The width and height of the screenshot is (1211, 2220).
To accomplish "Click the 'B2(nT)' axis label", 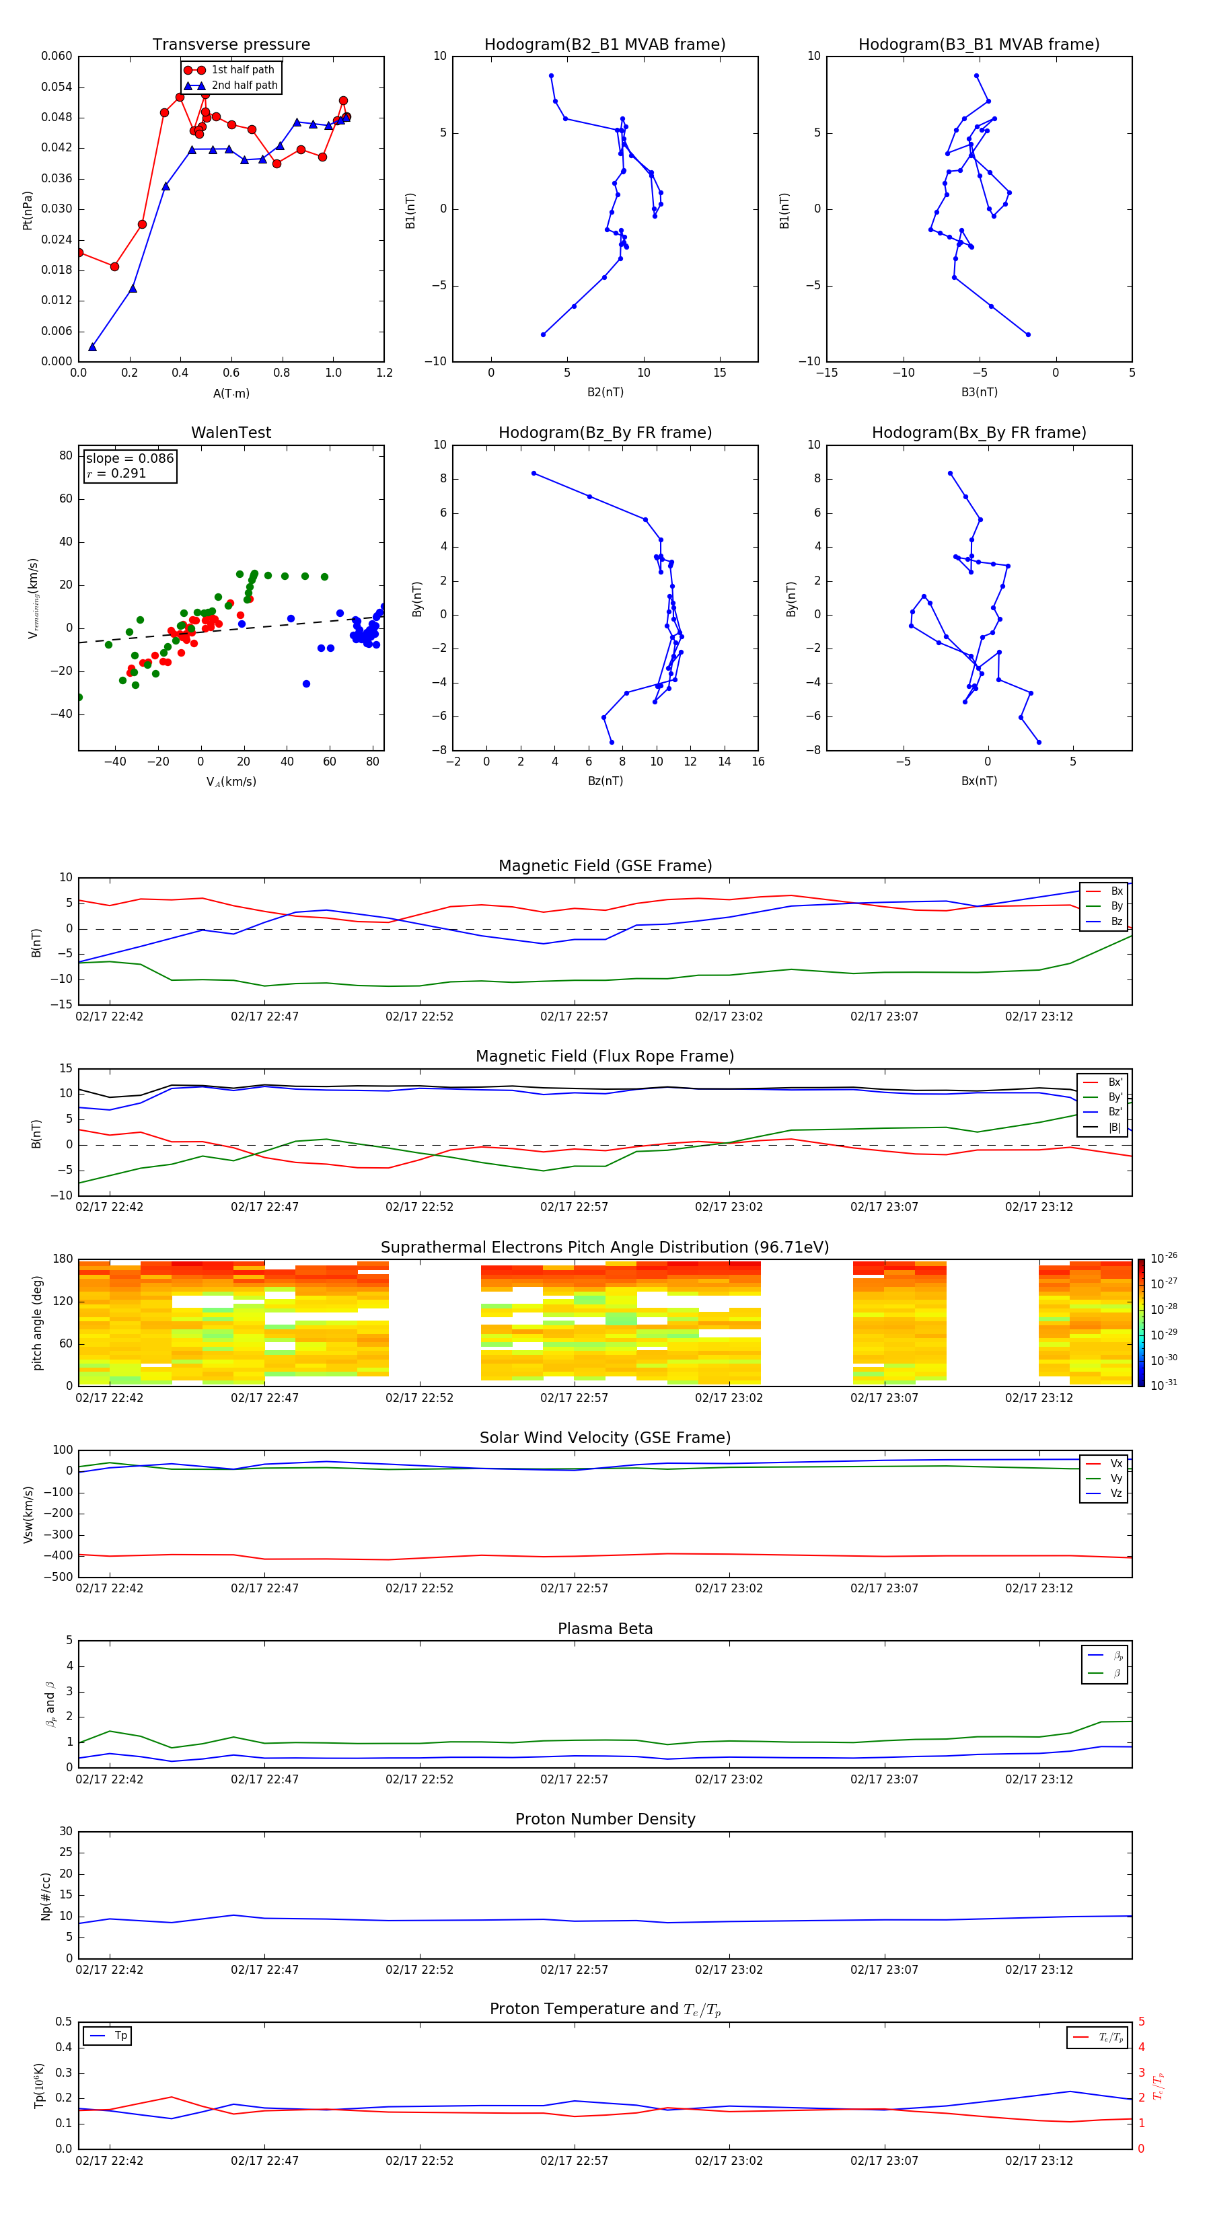I will pos(605,392).
